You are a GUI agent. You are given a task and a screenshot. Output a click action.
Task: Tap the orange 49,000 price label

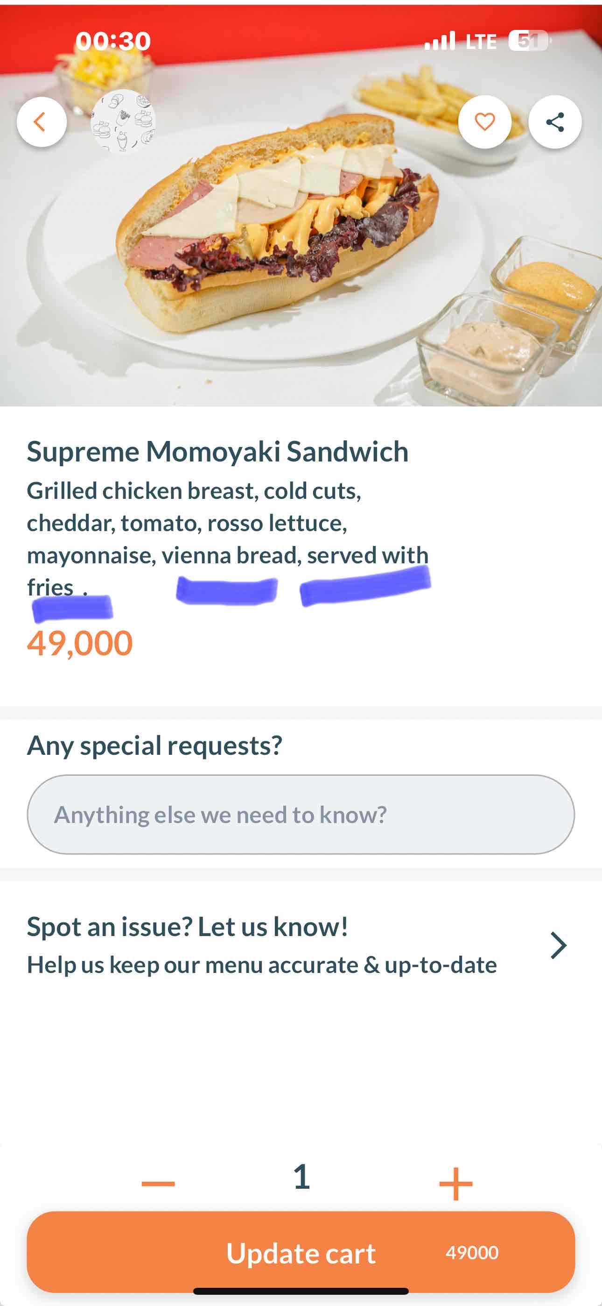[x=80, y=643]
